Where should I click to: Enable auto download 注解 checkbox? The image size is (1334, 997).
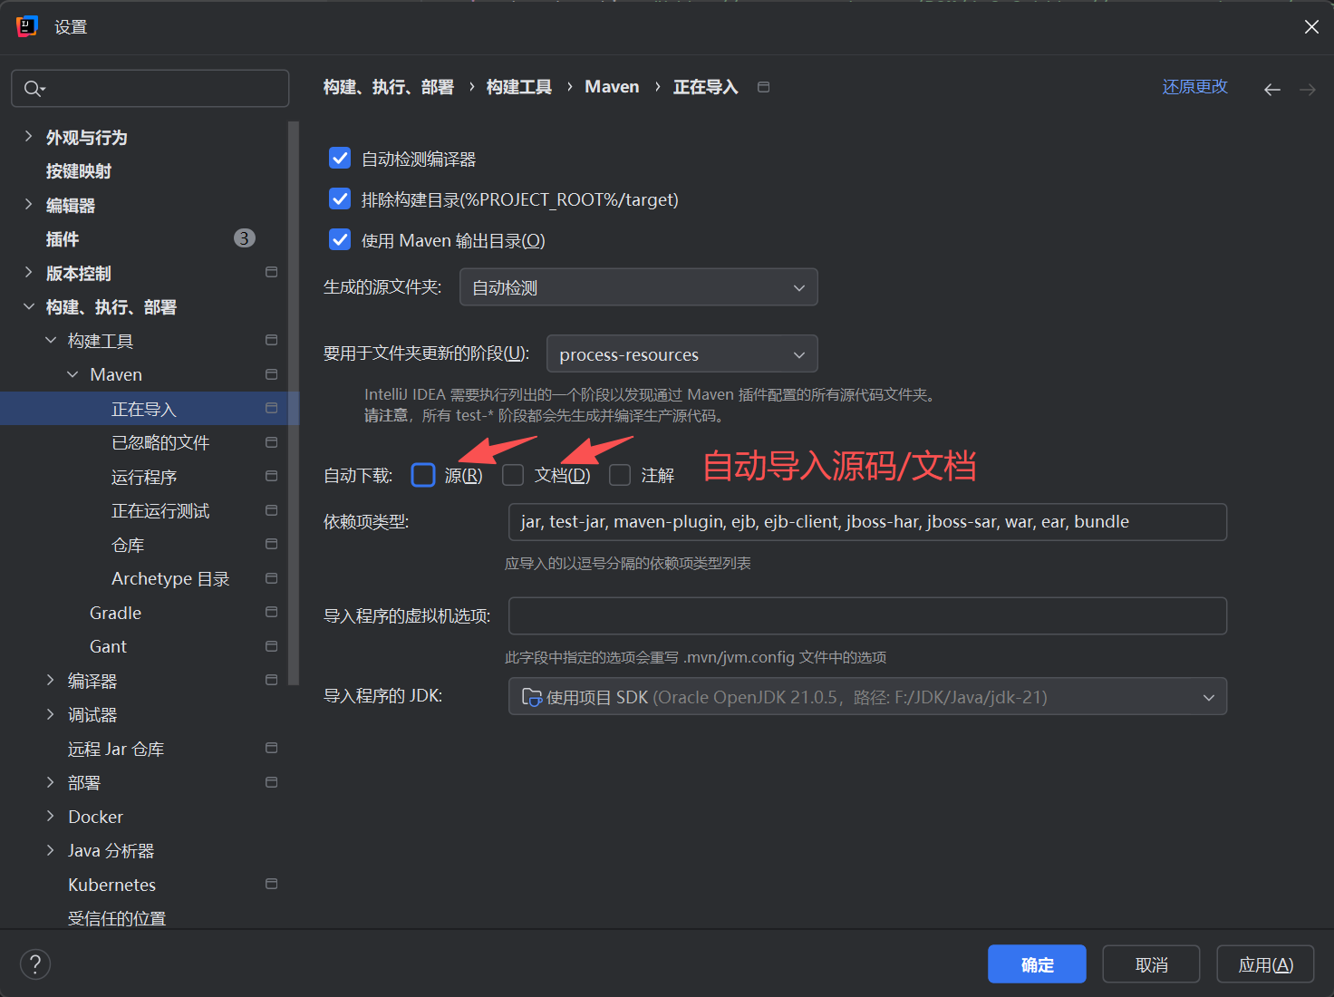point(620,475)
